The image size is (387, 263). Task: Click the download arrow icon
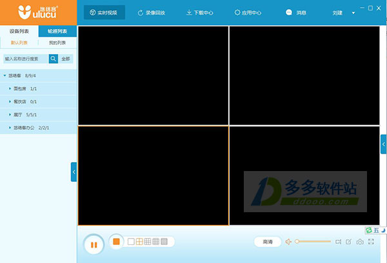tap(189, 12)
